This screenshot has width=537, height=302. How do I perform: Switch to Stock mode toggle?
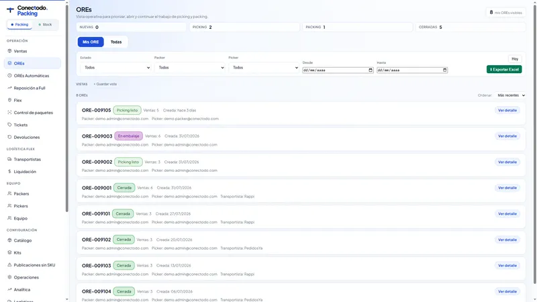pyautogui.click(x=45, y=25)
